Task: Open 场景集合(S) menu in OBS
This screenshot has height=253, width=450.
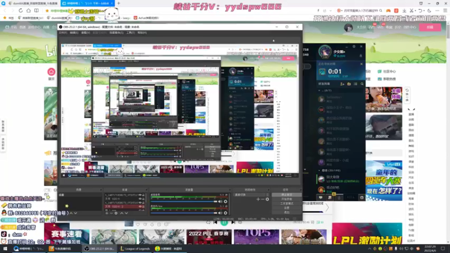Action: click(116, 33)
